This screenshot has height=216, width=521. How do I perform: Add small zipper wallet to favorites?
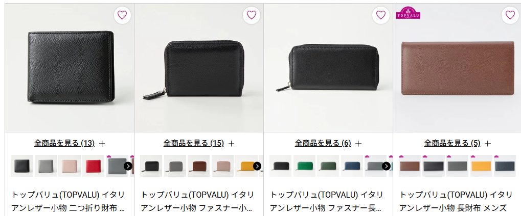pos(252,15)
